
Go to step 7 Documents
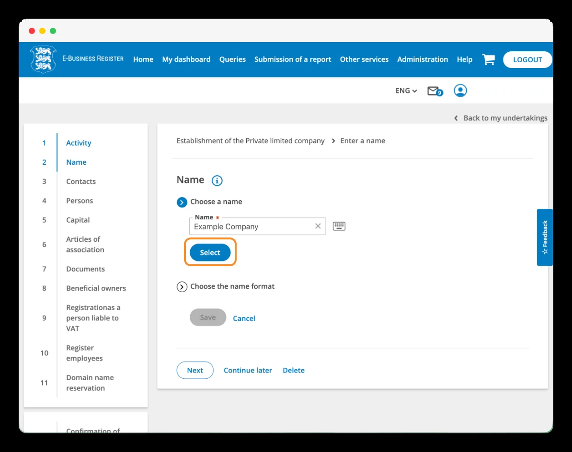[x=85, y=269]
